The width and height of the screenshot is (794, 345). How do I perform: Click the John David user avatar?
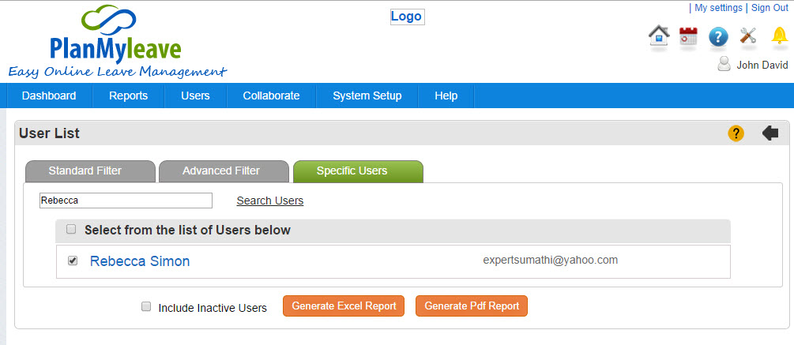coord(724,64)
